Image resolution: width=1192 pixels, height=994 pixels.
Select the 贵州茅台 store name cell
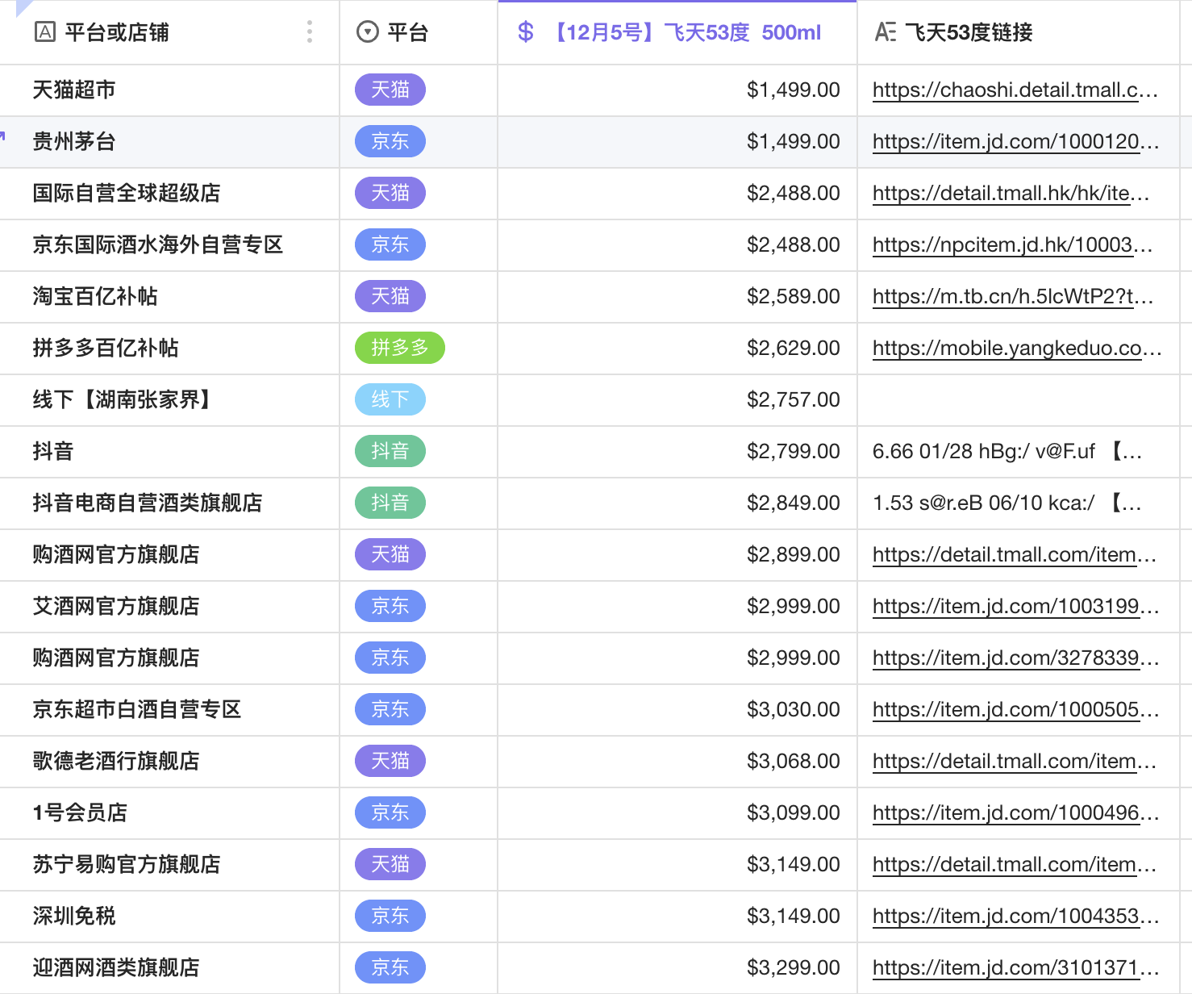[x=169, y=142]
